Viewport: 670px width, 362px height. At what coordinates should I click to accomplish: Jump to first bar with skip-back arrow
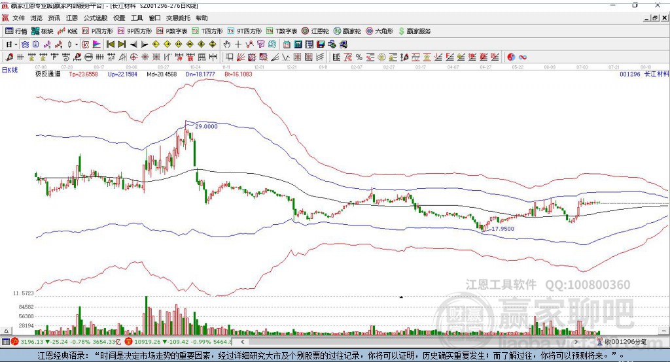110,44
